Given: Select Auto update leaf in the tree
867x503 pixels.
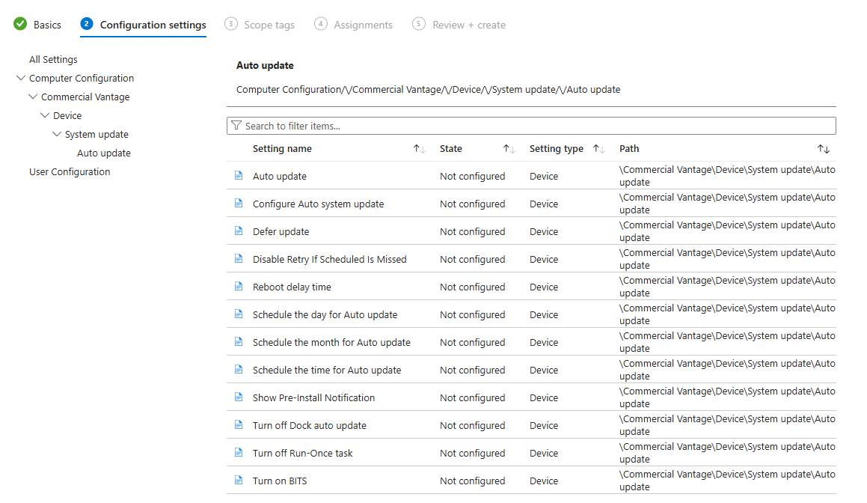Looking at the screenshot, I should point(104,153).
